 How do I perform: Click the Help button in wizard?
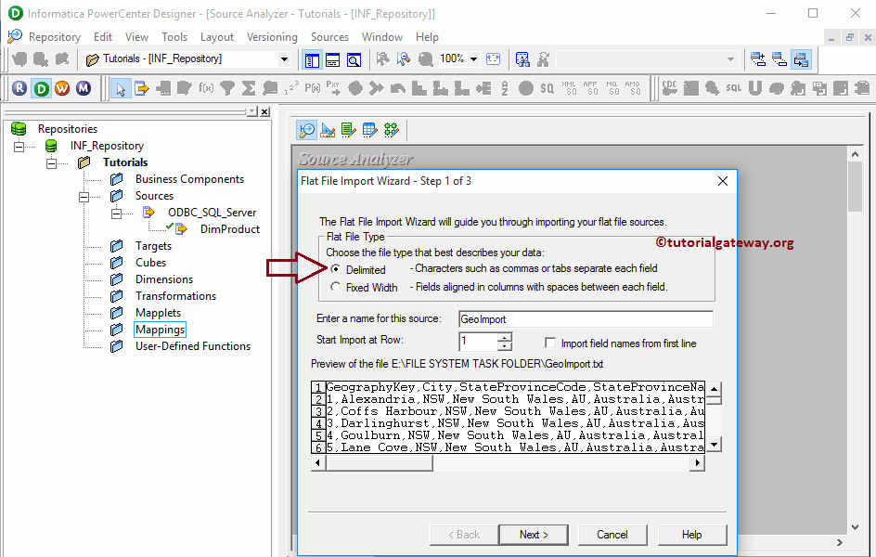pyautogui.click(x=691, y=535)
